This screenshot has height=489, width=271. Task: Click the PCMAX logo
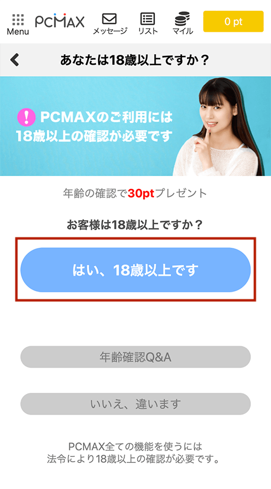tap(60, 21)
